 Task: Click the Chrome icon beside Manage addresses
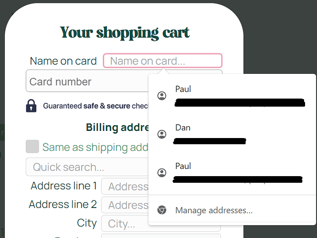162,210
